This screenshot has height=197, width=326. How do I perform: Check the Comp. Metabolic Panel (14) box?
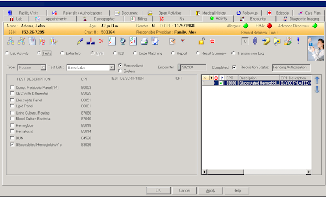point(12,87)
